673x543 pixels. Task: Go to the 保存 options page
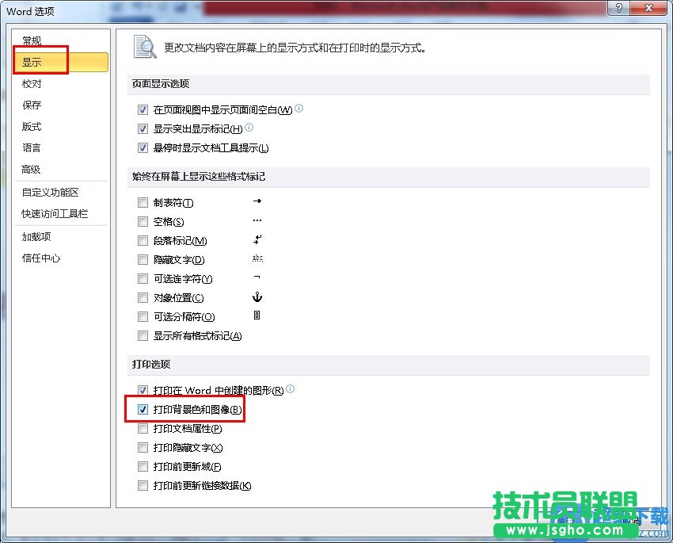pyautogui.click(x=32, y=105)
